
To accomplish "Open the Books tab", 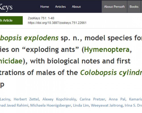I will pos(134,6).
